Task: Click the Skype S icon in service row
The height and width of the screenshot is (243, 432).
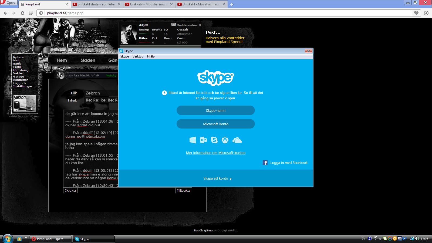Action: pyautogui.click(x=214, y=140)
